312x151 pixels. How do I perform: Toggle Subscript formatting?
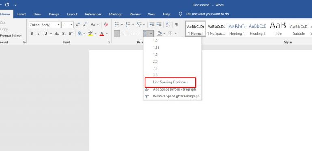(64, 34)
